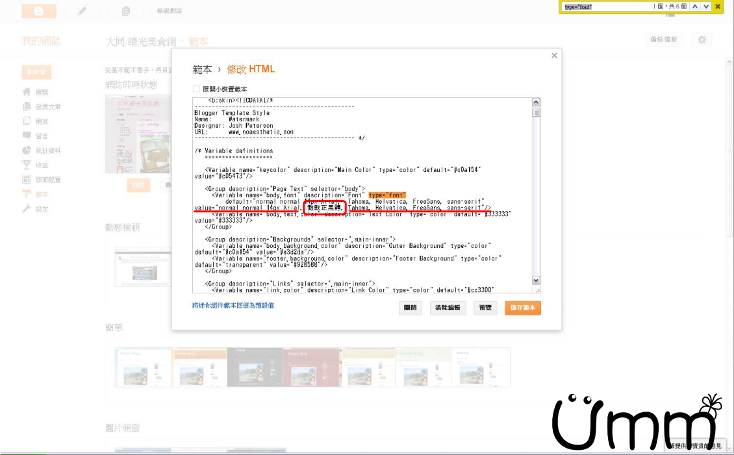Select the dark gray Simple template thumbnail
The width and height of the screenshot is (734, 455).
255,367
